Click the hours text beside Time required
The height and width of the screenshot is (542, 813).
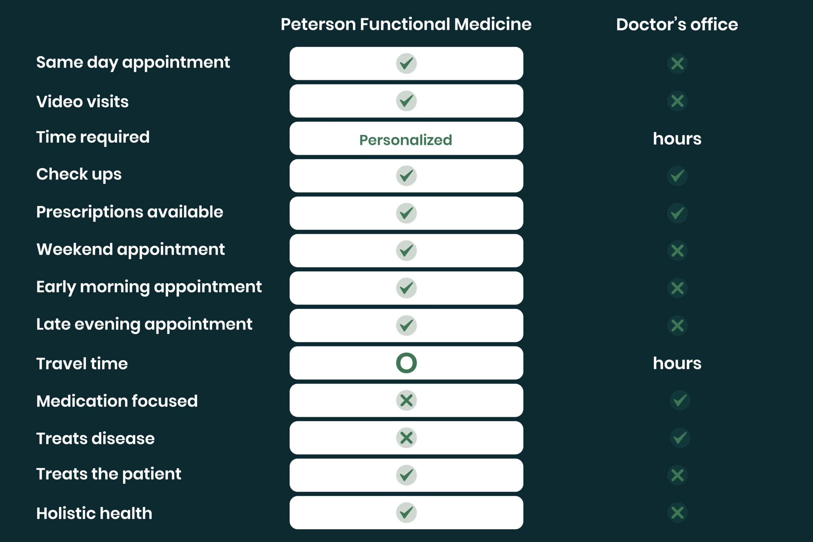[677, 138]
